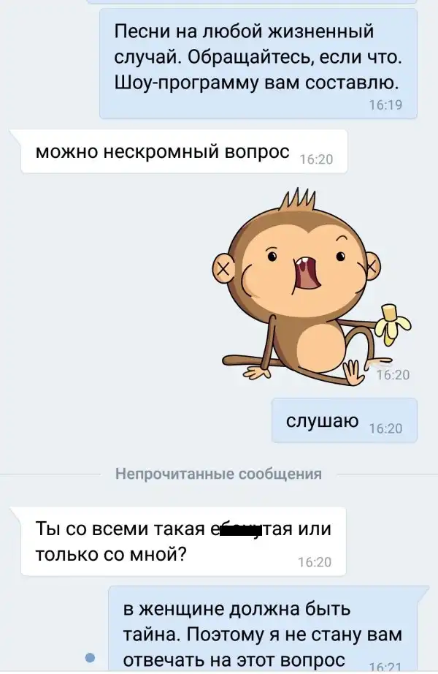Viewport: 438px width, 674px height.
Task: Click the blue unread indicator dot
Action: (91, 656)
